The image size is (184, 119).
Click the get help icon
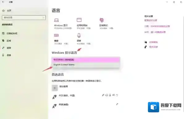click(146, 42)
